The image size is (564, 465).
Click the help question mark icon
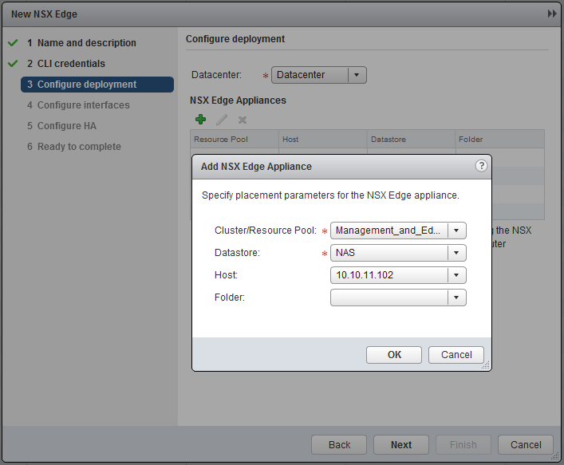[x=481, y=166]
